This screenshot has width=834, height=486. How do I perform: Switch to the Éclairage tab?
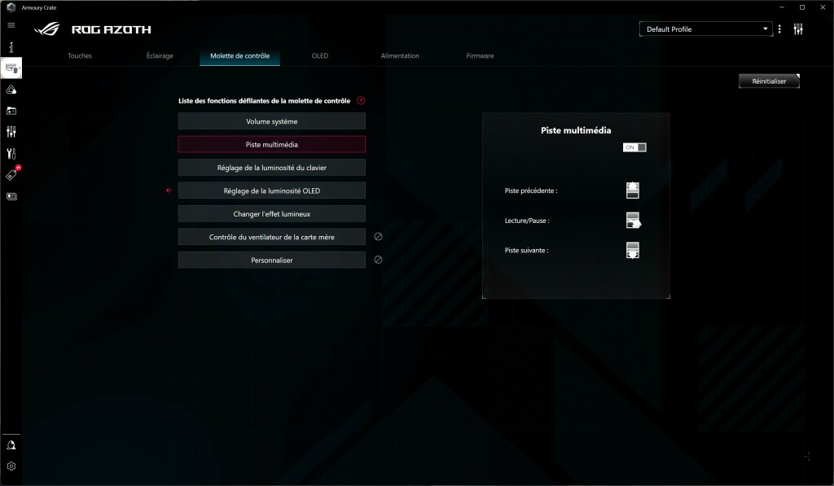tap(160, 56)
